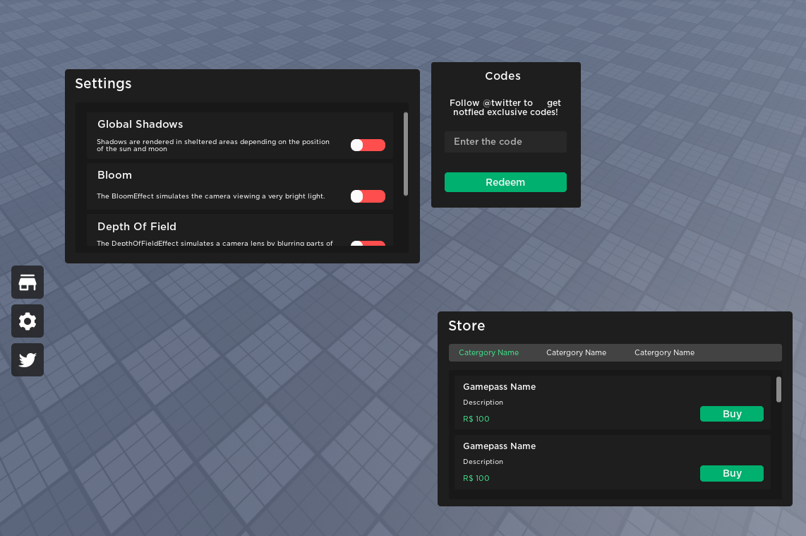The height and width of the screenshot is (536, 806).
Task: Click the Enter the code field
Action: pos(505,141)
